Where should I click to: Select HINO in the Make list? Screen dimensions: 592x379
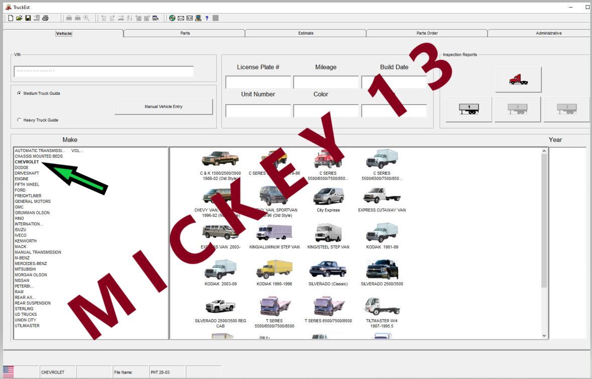[19, 218]
